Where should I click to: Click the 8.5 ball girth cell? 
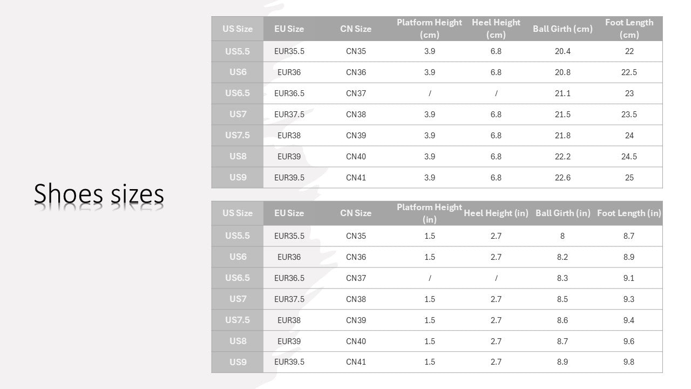(x=563, y=299)
